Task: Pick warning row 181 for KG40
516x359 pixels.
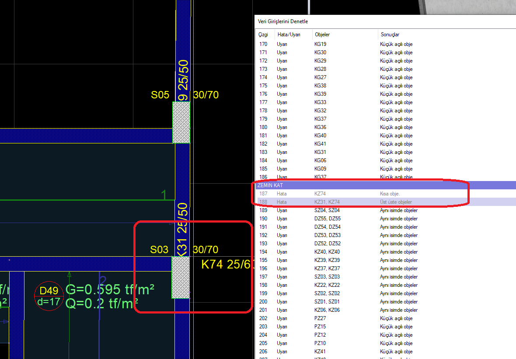Action: click(x=350, y=136)
